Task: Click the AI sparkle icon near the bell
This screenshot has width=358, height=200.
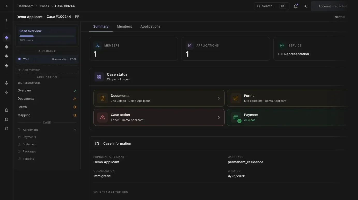Action: pyautogui.click(x=306, y=6)
